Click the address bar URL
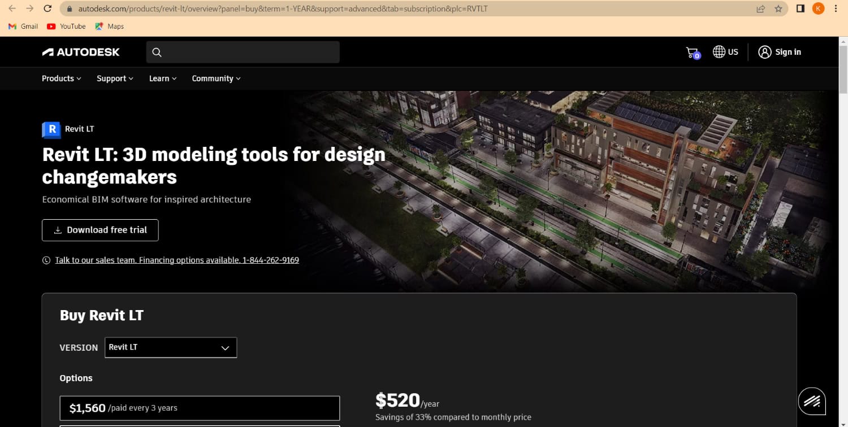Screen dimensions: 848x427 click(283, 9)
